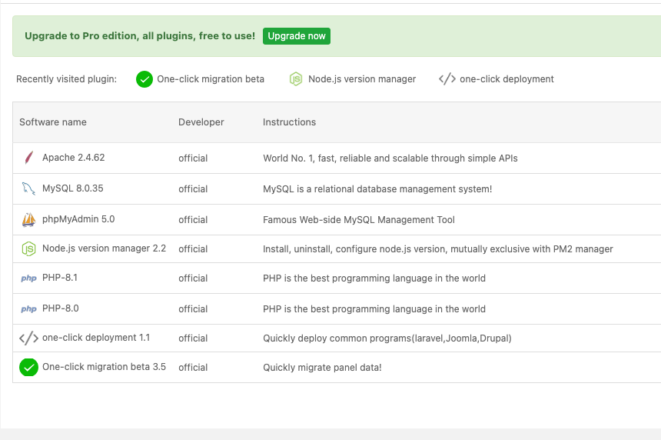
Task: Click green checkmark icon beside One-click migration beta 3.5
Action: click(x=28, y=368)
